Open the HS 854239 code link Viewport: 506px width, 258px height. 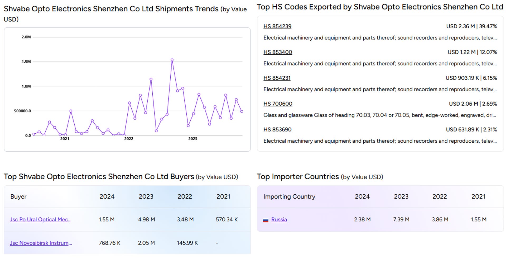pos(277,26)
